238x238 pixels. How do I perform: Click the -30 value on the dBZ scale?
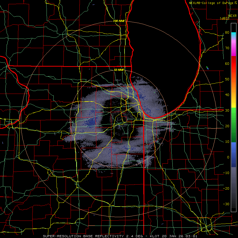coord(226,204)
